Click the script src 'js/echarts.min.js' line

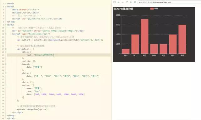37,19
